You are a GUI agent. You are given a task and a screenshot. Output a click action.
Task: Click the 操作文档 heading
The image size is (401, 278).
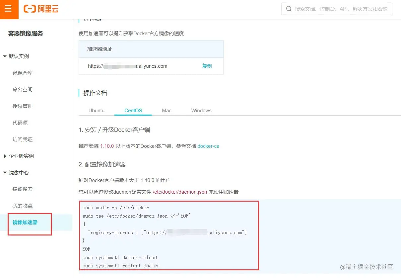pyautogui.click(x=95, y=93)
